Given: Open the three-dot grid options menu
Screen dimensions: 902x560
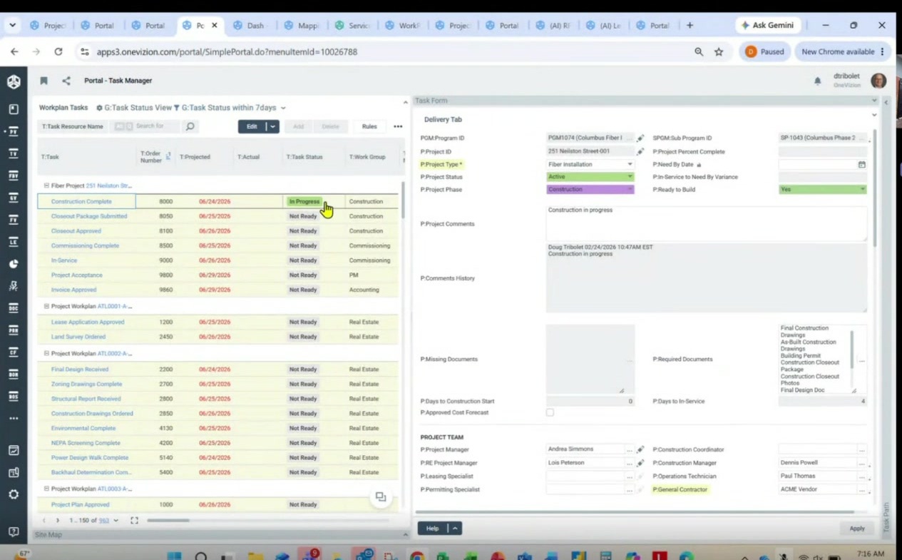Looking at the screenshot, I should tap(398, 126).
